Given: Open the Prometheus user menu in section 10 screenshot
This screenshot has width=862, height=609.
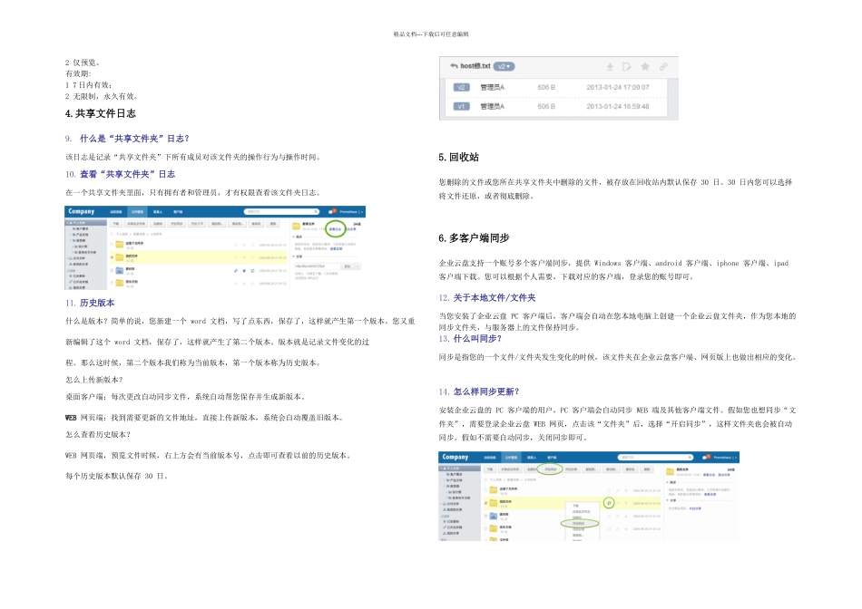Looking at the screenshot, I should tap(352, 211).
